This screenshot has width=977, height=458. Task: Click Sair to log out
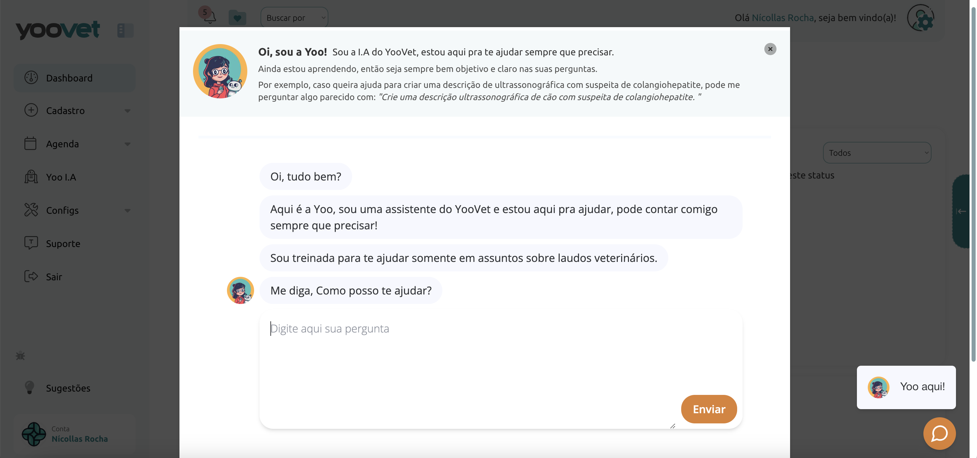pos(54,277)
